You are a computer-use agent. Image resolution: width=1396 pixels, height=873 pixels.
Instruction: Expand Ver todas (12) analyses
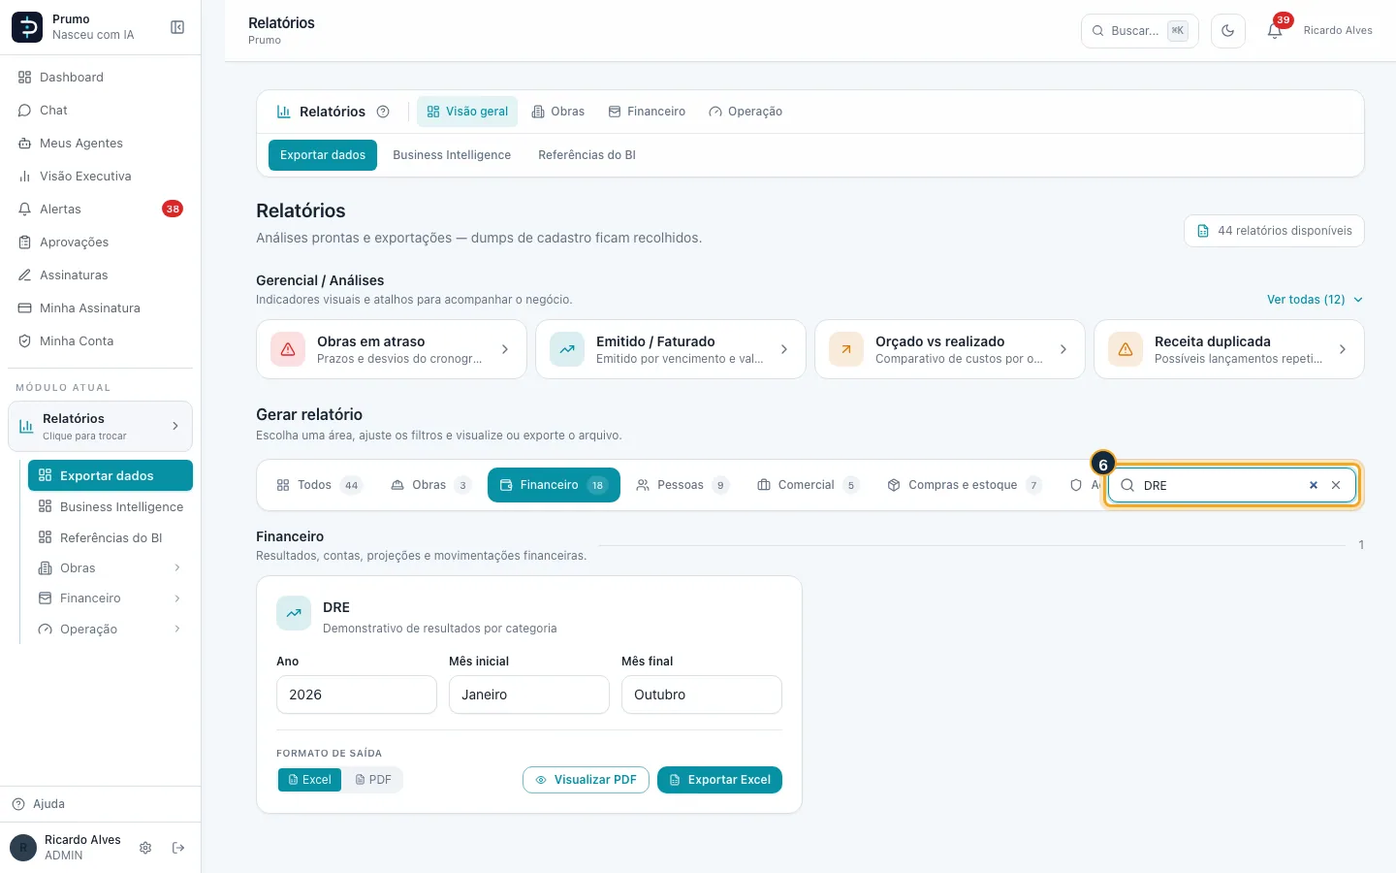coord(1315,300)
